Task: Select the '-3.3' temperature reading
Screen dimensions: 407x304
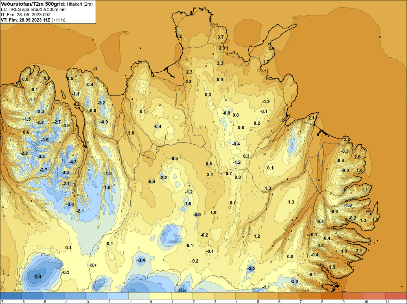Action: 65,172
